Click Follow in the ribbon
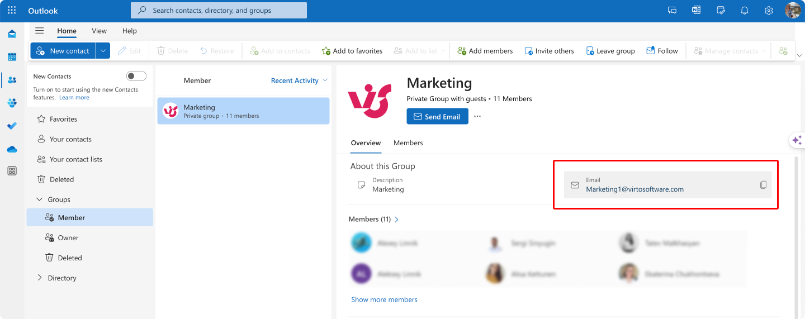This screenshot has width=805, height=319. point(662,51)
